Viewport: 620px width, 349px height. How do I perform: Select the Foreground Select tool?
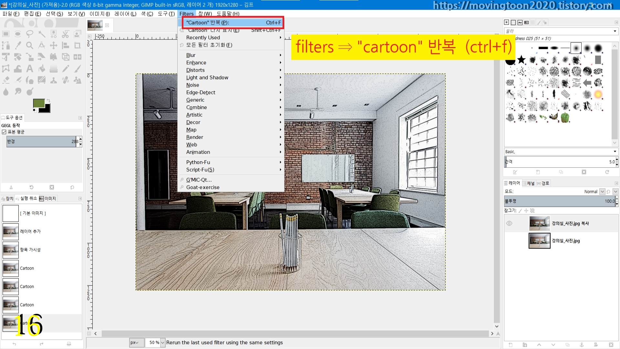[x=77, y=34]
